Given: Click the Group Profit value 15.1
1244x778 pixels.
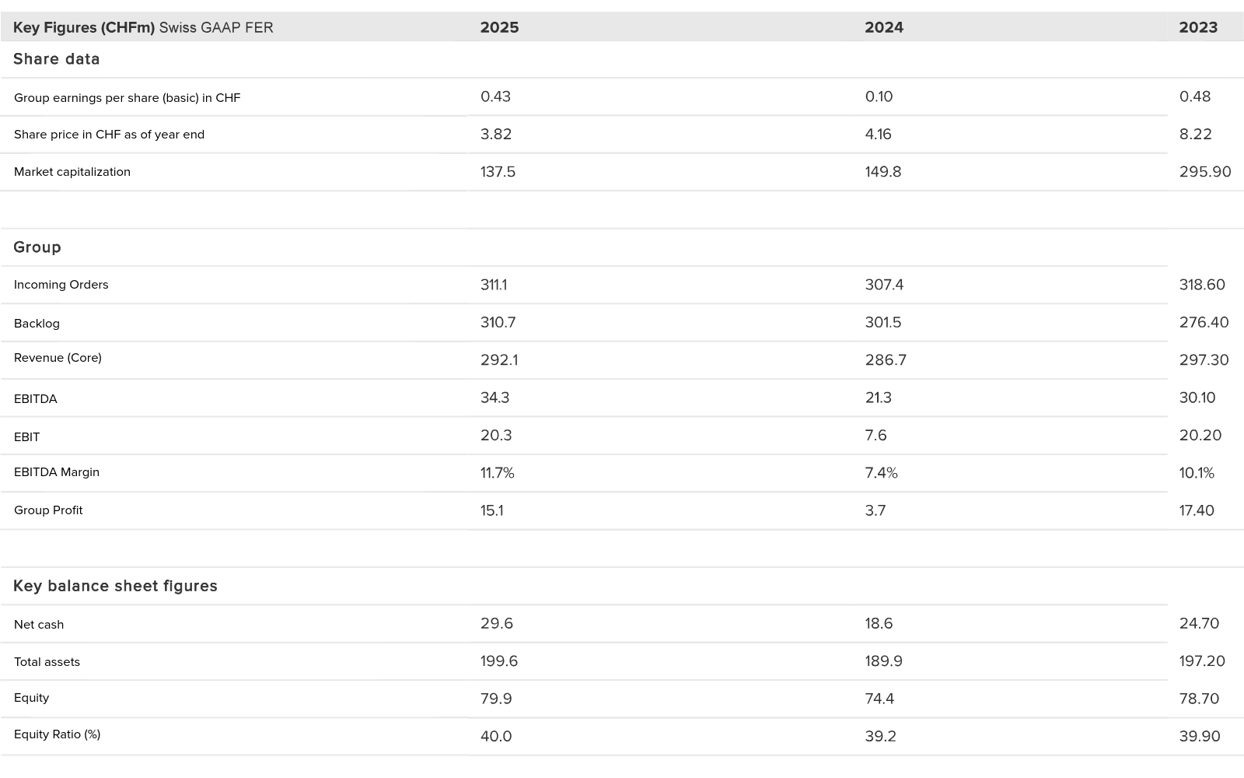Looking at the screenshot, I should 491,510.
